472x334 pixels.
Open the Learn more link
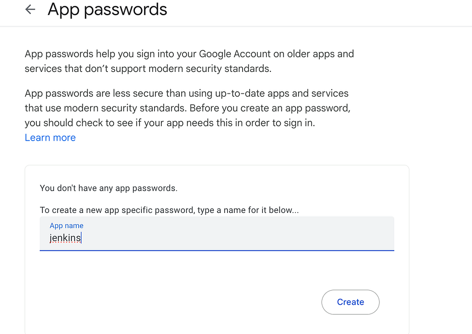click(50, 138)
